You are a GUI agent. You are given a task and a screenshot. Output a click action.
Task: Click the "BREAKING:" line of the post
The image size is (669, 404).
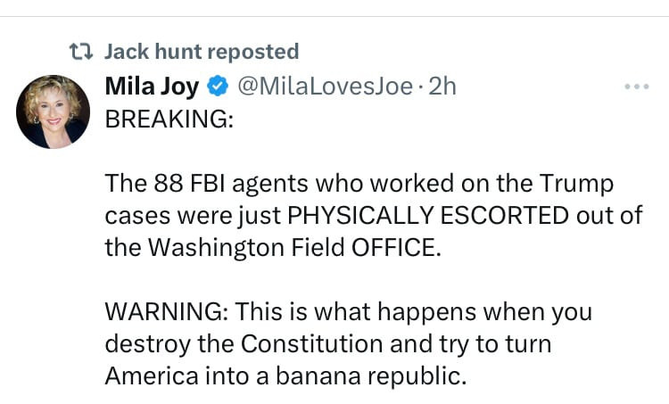[x=169, y=119]
